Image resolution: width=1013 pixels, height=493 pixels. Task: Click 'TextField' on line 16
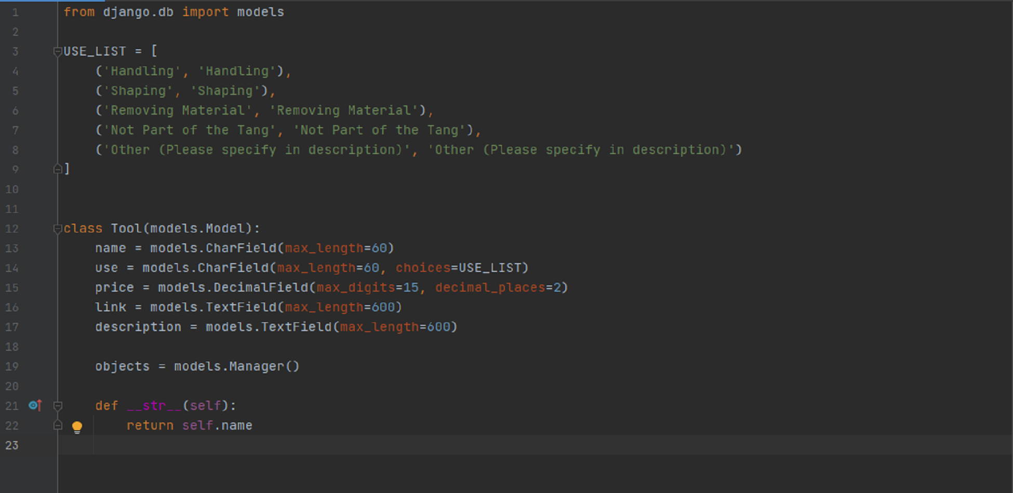point(241,308)
